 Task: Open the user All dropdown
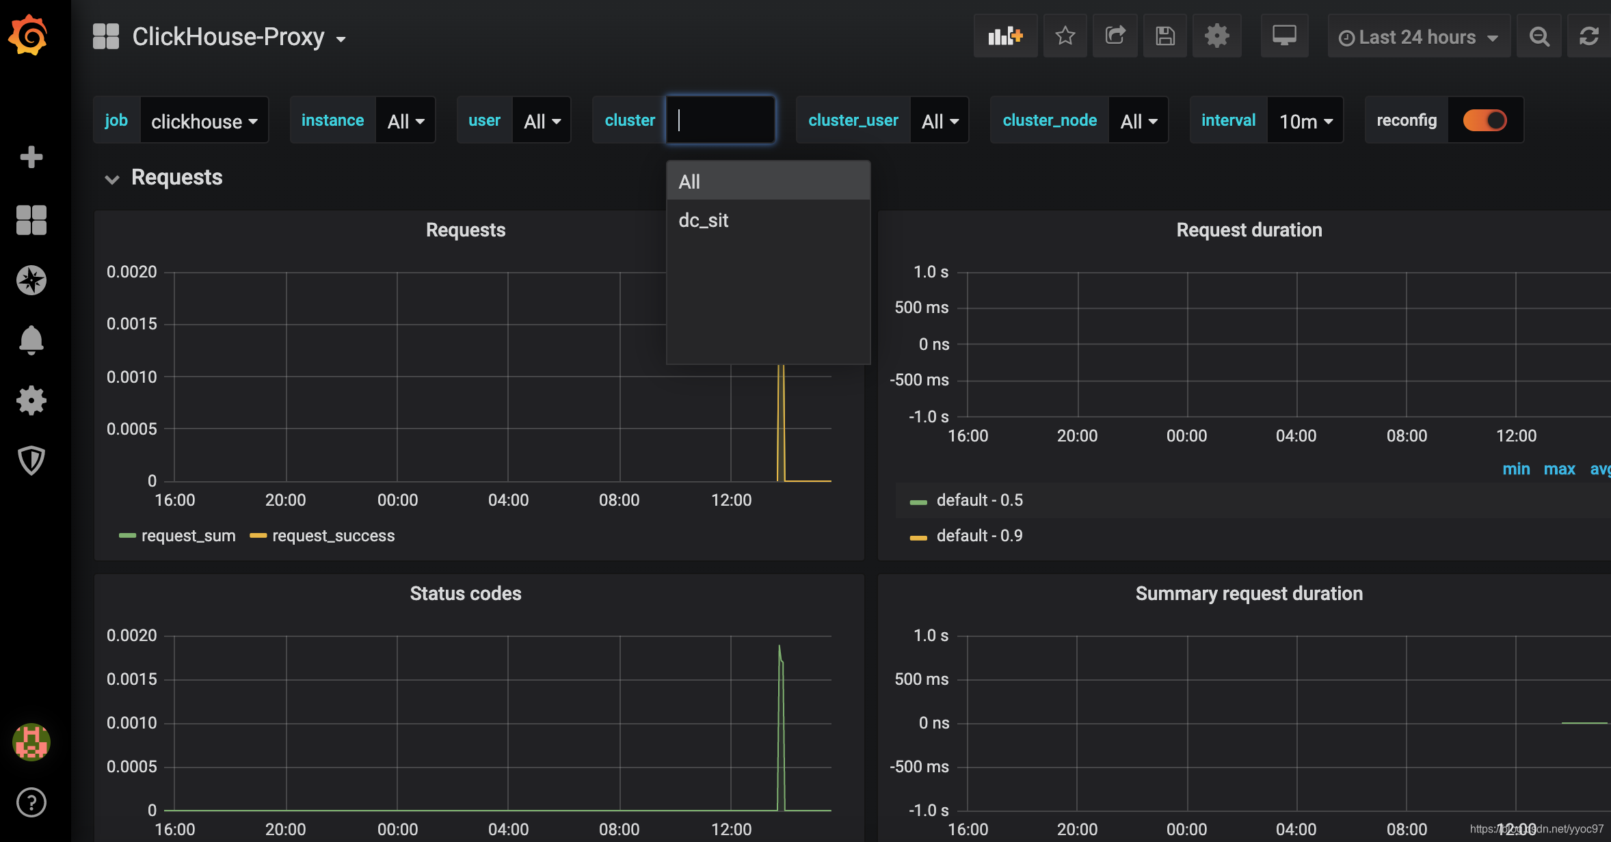tap(542, 121)
